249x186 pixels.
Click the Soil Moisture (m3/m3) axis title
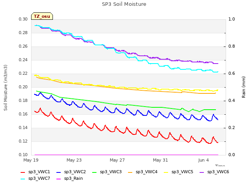point(5,88)
